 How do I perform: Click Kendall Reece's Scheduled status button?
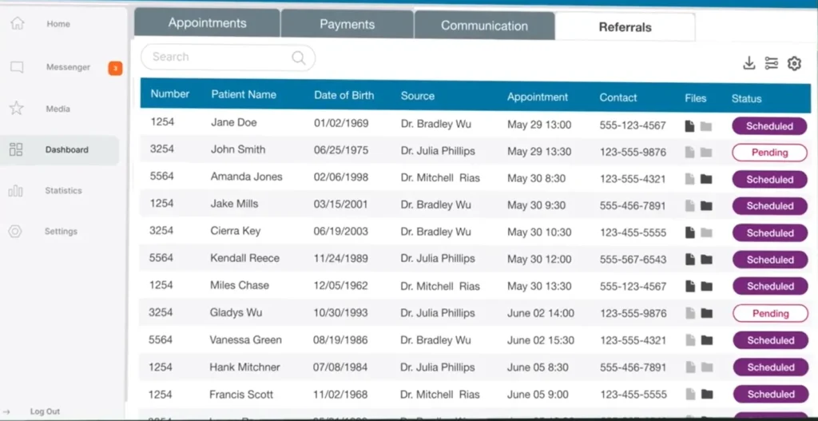770,260
